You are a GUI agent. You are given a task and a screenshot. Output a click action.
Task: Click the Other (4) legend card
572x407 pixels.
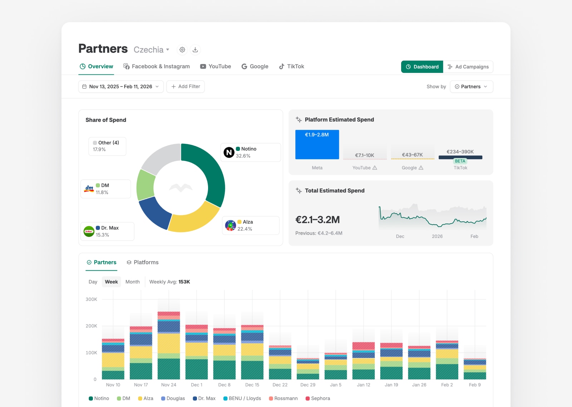(107, 146)
